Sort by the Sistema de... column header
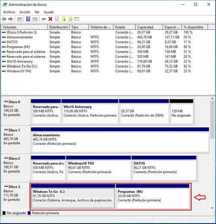The height and width of the screenshot is (224, 216). click(101, 27)
